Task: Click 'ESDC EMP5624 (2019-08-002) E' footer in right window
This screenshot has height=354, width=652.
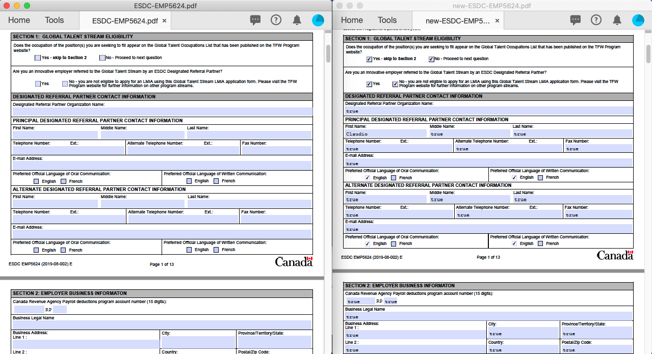Action: tap(372, 257)
